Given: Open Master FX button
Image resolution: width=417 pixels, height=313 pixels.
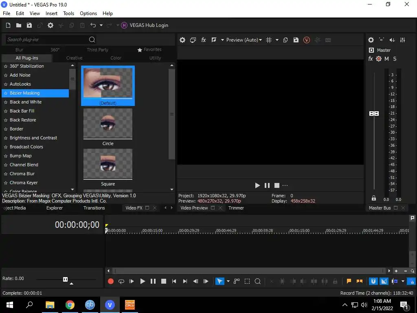Looking at the screenshot, I should 371,59.
